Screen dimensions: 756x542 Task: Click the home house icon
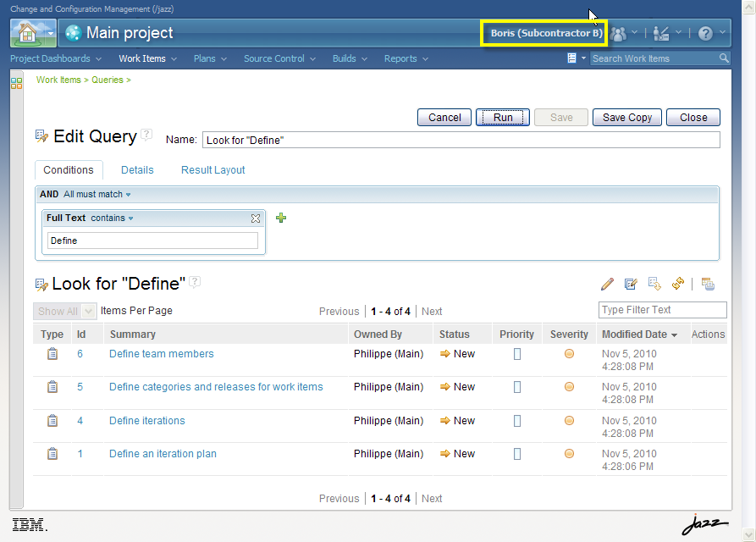pos(26,33)
